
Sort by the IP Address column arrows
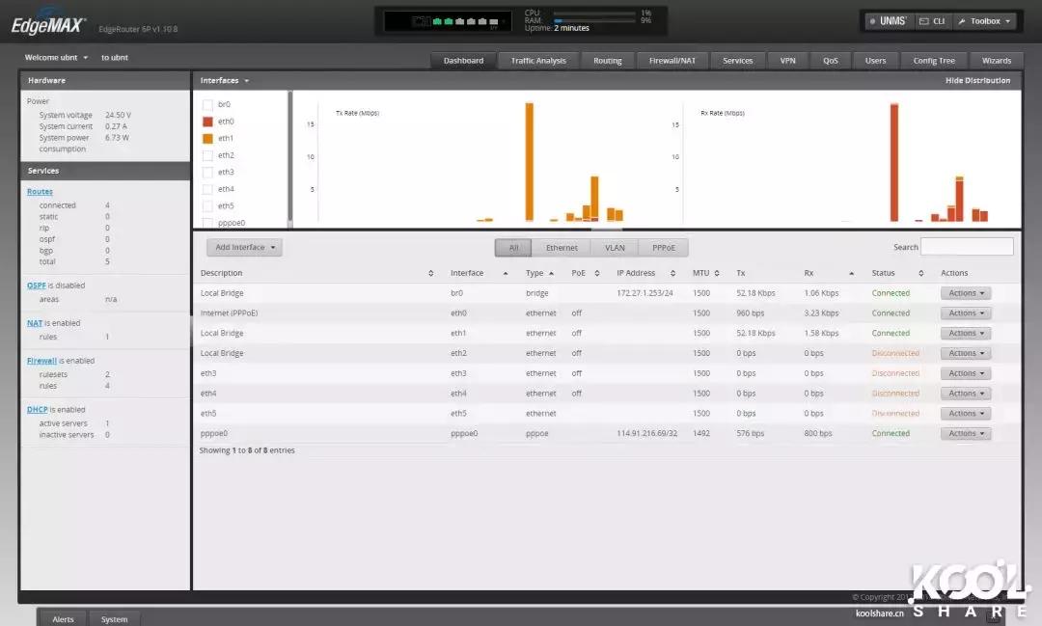672,273
